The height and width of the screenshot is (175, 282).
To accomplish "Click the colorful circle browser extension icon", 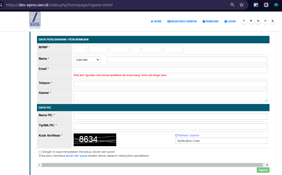I will [266, 5].
